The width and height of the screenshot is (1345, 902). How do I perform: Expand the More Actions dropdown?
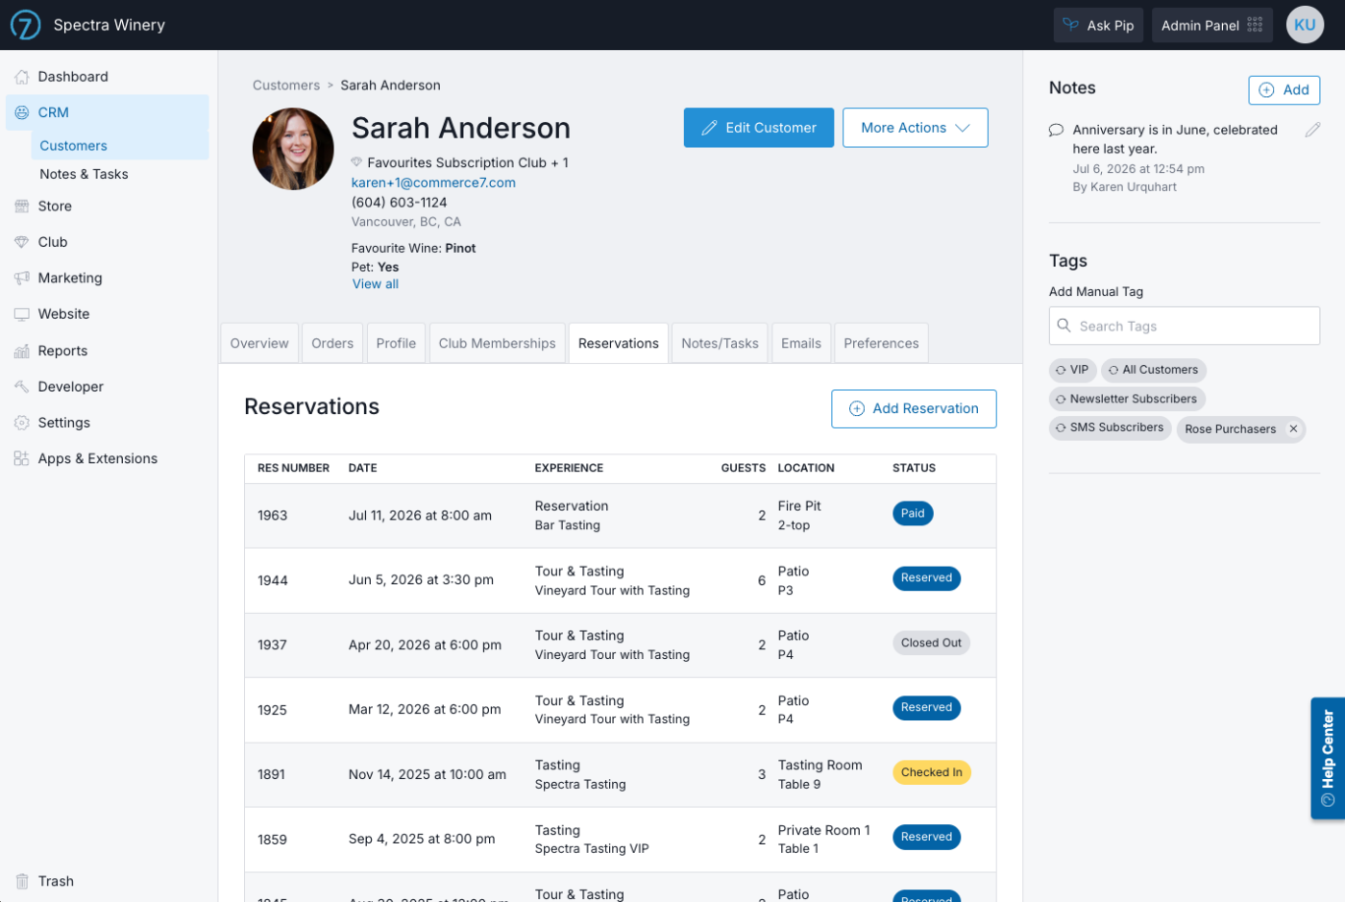tap(915, 128)
